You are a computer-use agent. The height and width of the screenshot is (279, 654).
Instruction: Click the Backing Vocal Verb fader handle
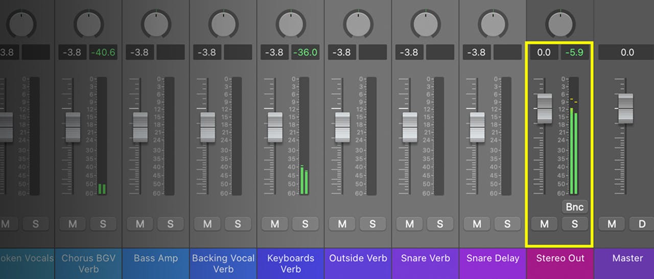[x=207, y=127]
